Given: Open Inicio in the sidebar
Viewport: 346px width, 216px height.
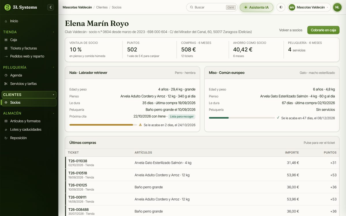Looking at the screenshot, I should pos(29,21).
